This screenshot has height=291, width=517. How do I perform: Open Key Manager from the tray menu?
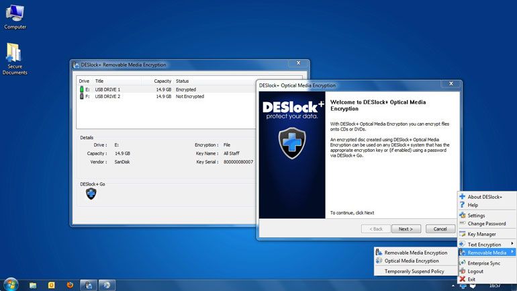[481, 234]
